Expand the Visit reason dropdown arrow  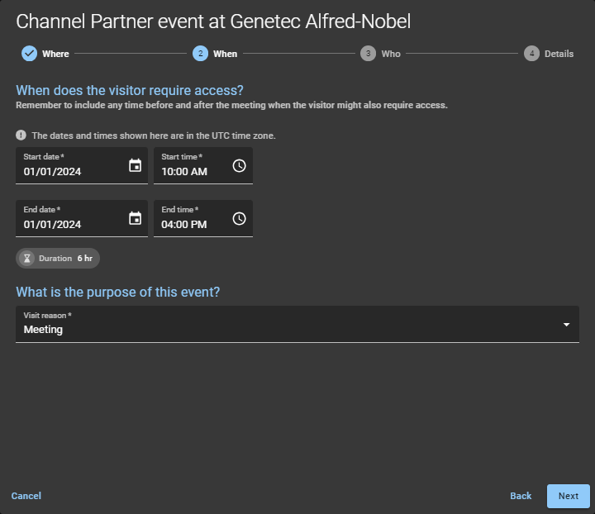coord(566,325)
